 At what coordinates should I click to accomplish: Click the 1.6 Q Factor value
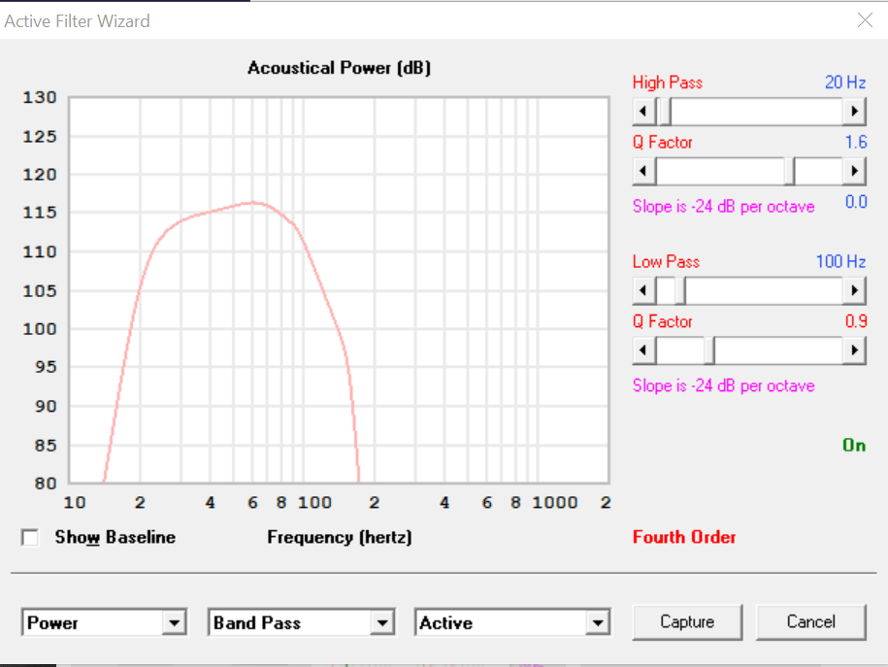pyautogui.click(x=856, y=143)
